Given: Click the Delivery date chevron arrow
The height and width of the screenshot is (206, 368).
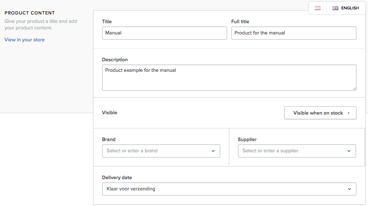Looking at the screenshot, I should (x=349, y=189).
